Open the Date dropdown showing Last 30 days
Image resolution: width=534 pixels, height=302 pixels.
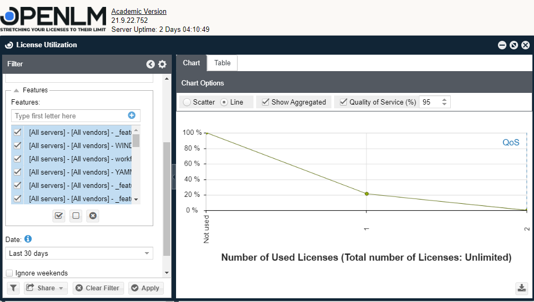[79, 253]
